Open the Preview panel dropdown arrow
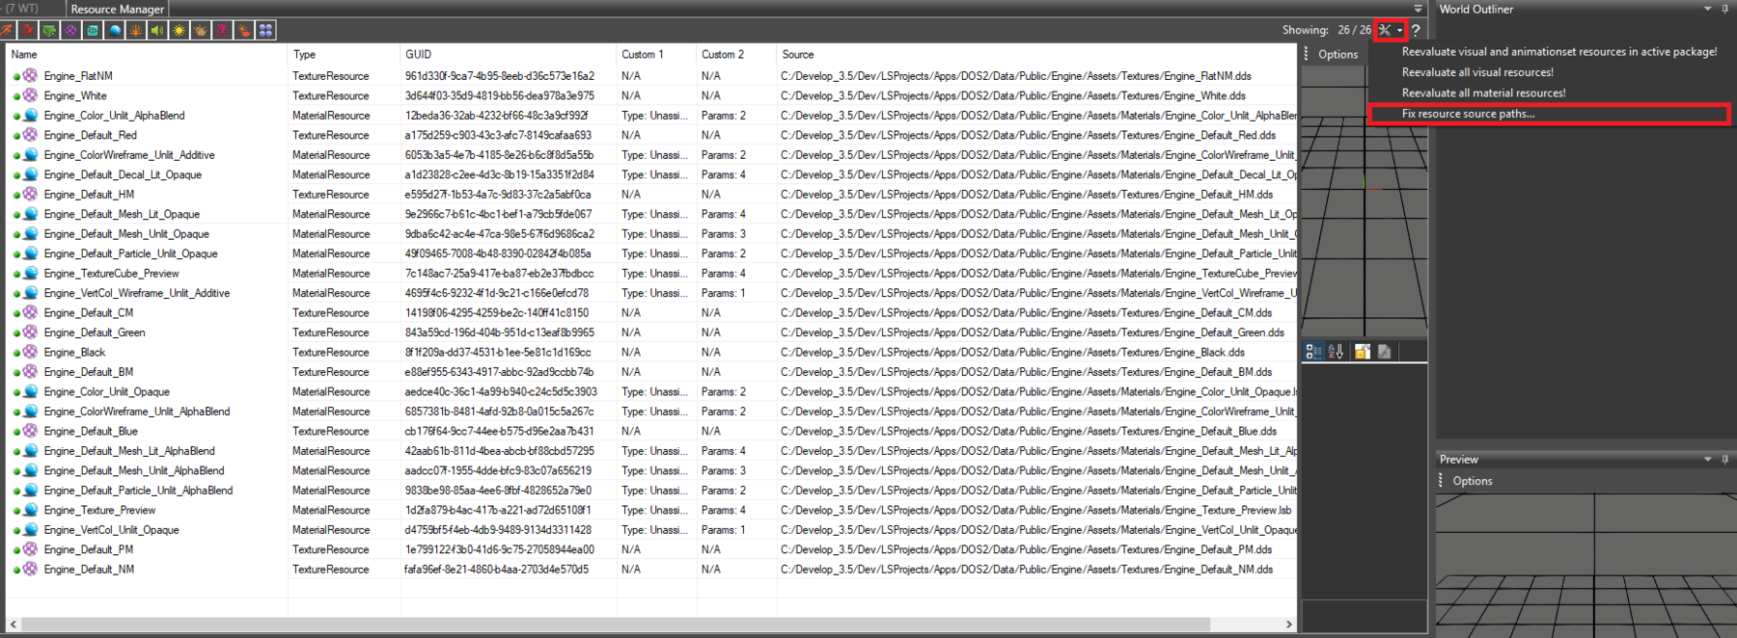This screenshot has width=1737, height=638. pos(1707,460)
